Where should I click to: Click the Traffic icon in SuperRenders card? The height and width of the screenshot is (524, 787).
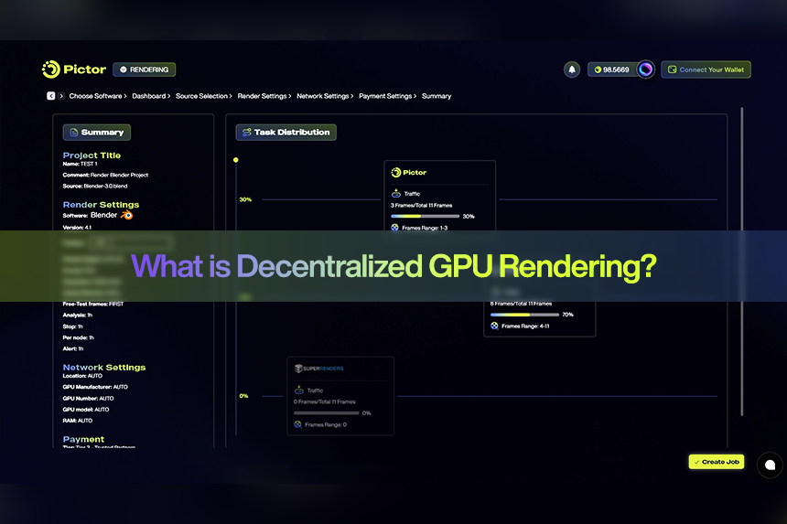[299, 390]
